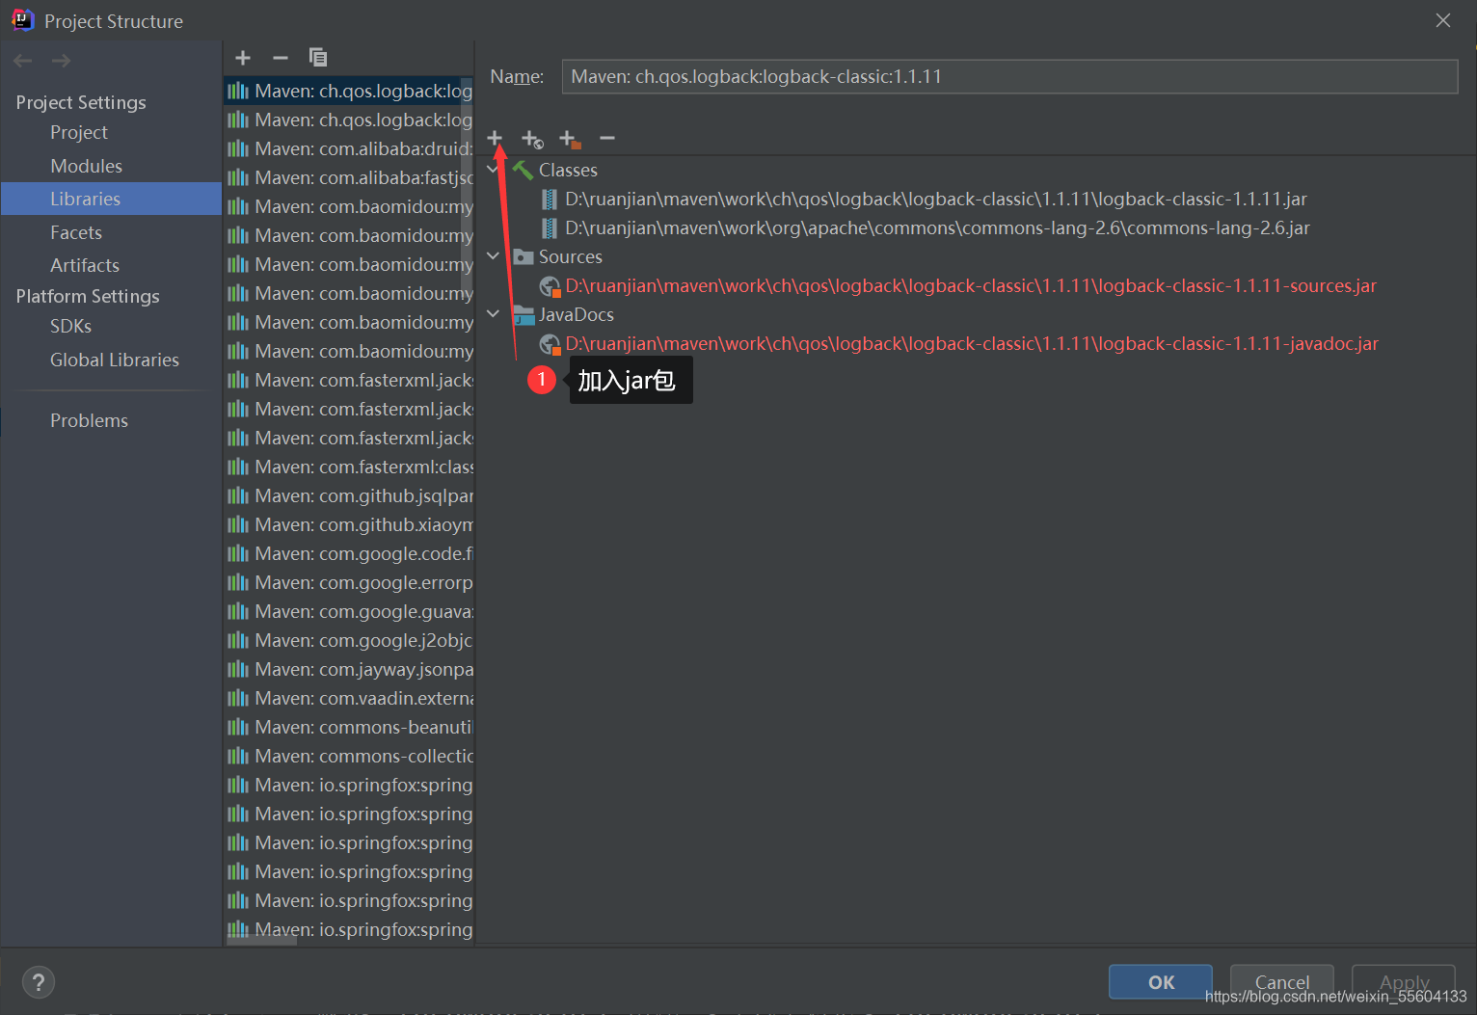Remove selected library with the minus icon
This screenshot has height=1015, width=1477.
[281, 58]
